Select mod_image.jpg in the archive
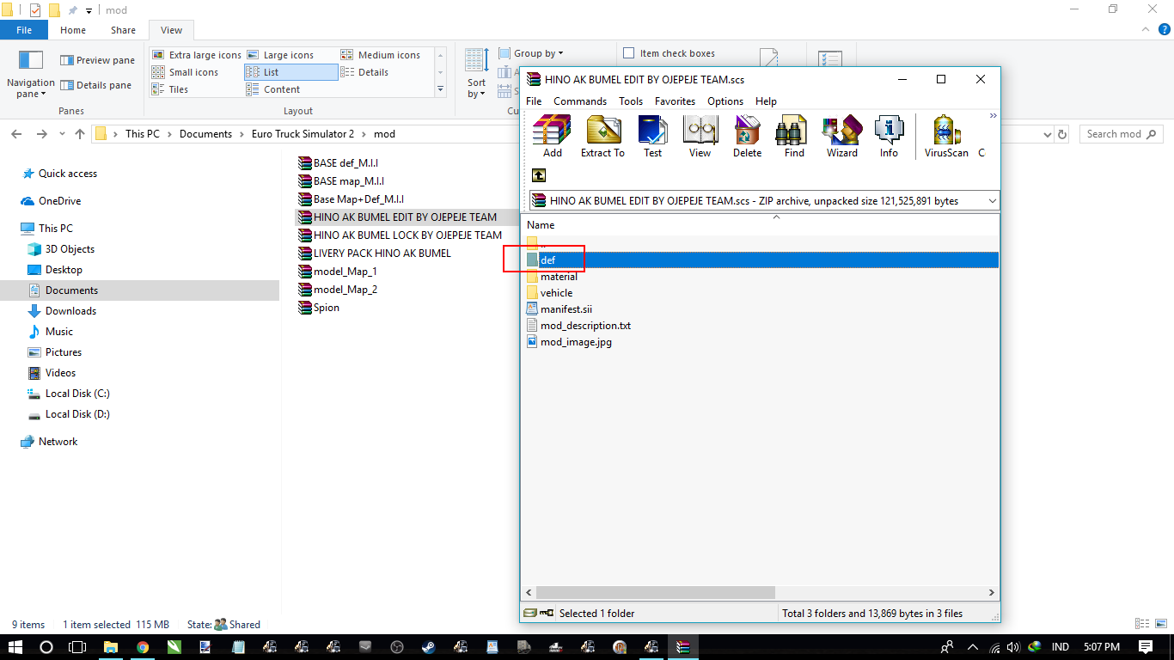The image size is (1174, 660). (x=576, y=342)
